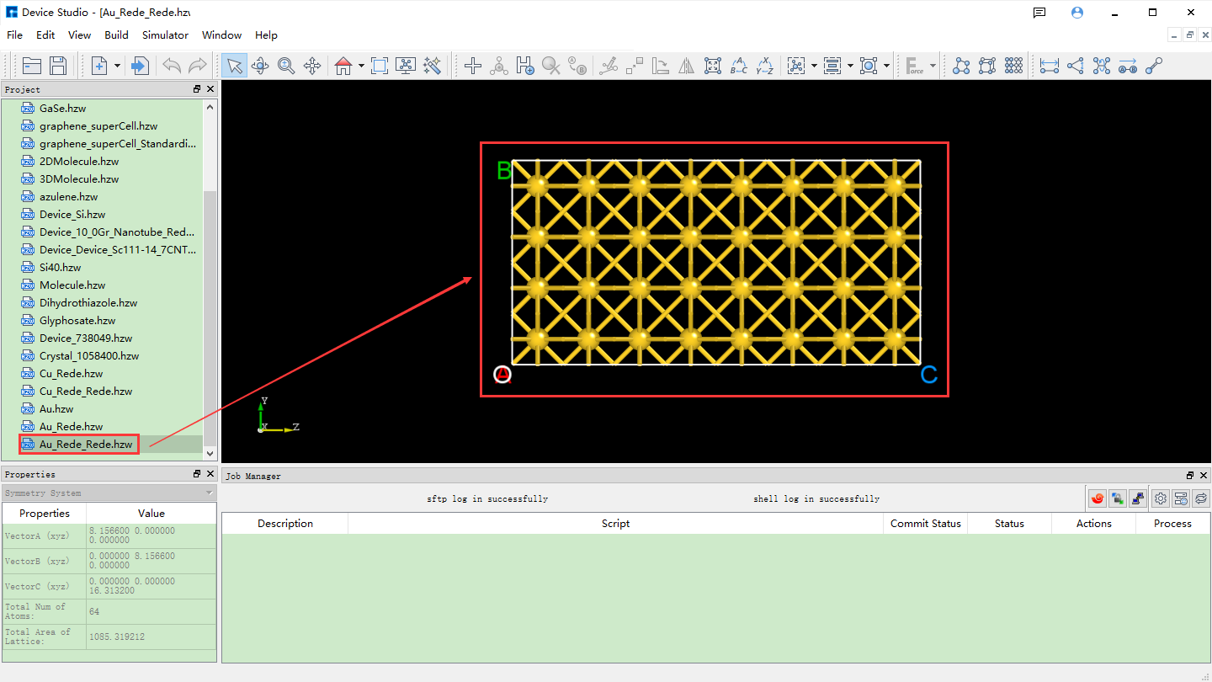This screenshot has height=682, width=1212.
Task: Select Au_Rede_Rede.hzw in the Project list
Action: click(78, 444)
